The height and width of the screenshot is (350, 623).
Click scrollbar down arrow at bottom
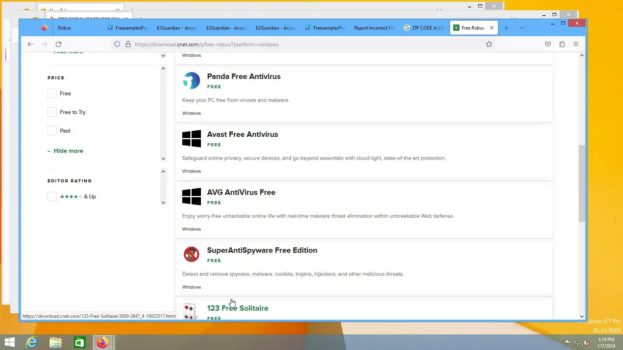582,317
